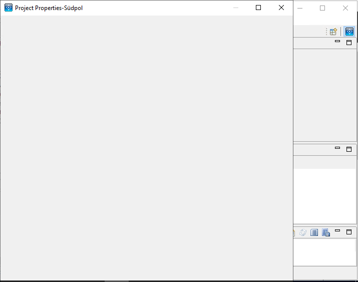Maximize the panel containing the list and save icons
The height and width of the screenshot is (282, 358).
pyautogui.click(x=349, y=232)
